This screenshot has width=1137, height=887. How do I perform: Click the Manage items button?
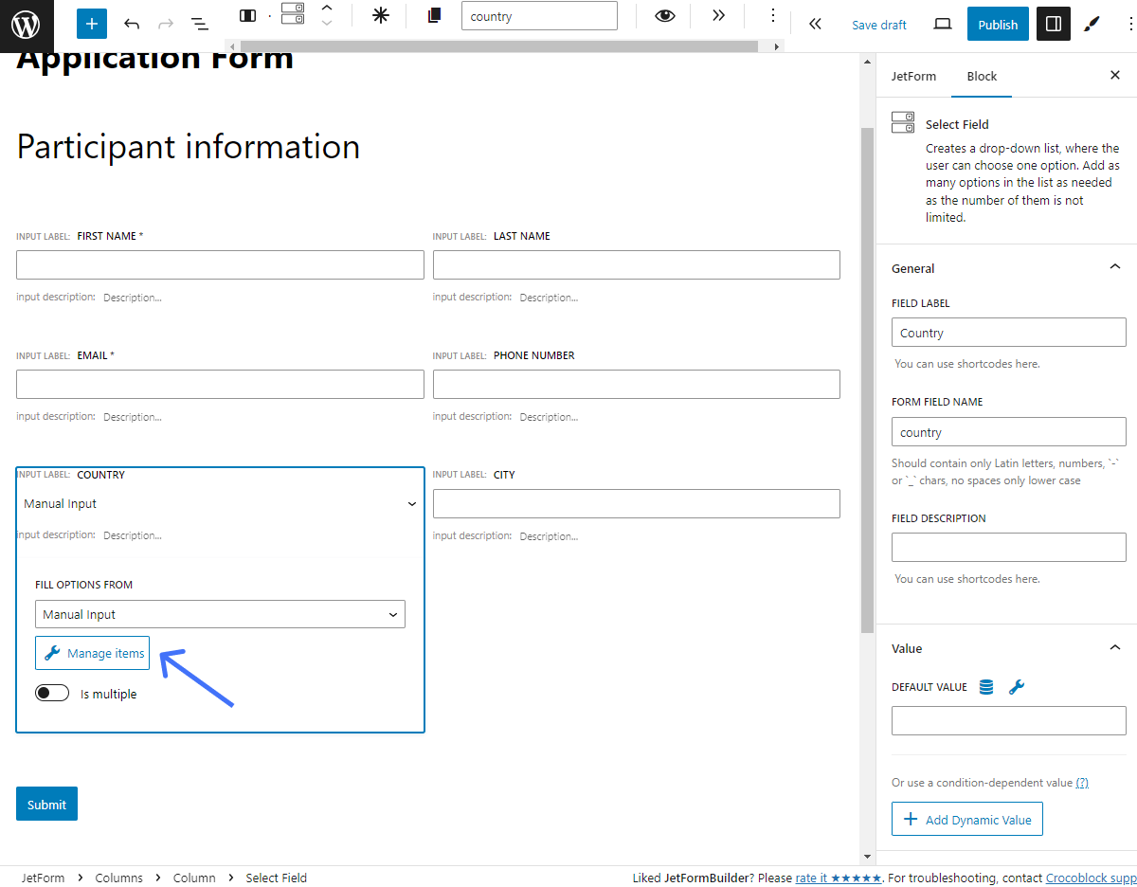pyautogui.click(x=92, y=653)
